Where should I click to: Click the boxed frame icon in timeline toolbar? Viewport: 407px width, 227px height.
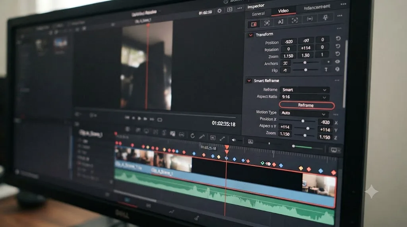click(x=213, y=138)
